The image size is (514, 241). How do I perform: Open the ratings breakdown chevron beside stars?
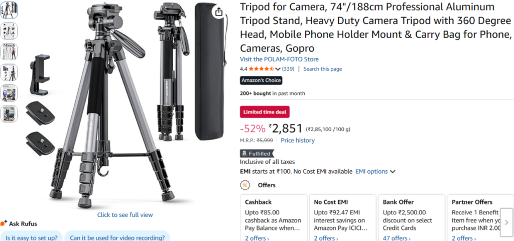coord(278,69)
